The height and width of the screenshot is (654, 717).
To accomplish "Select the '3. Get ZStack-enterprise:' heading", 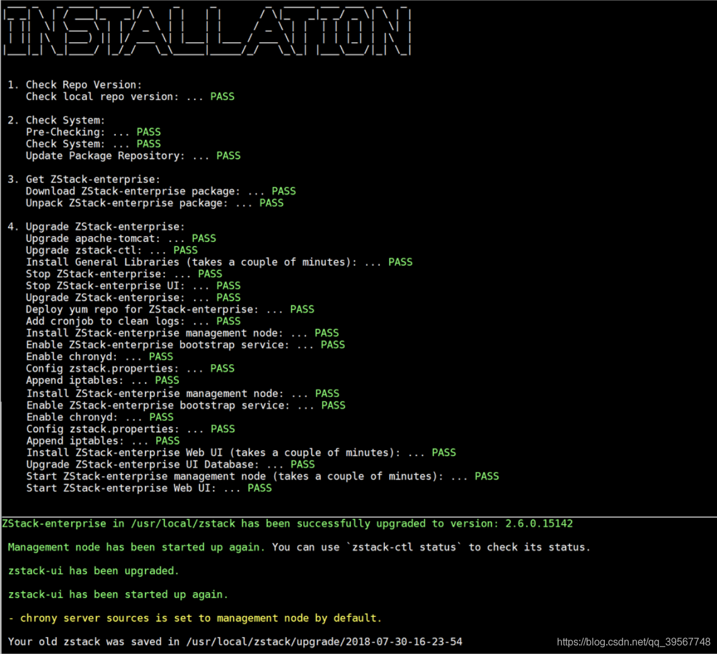I will (x=84, y=180).
